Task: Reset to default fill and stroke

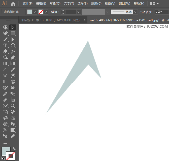Action: (3, 159)
